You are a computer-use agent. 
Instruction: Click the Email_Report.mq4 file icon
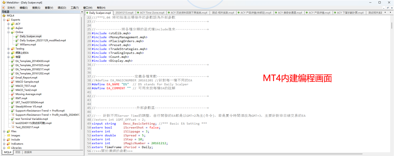click(x=13, y=78)
